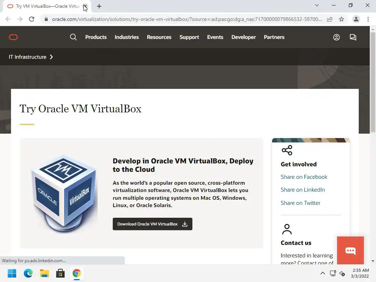
Task: Expand the IT Infrastructure breadcrumb
Action: (x=31, y=57)
